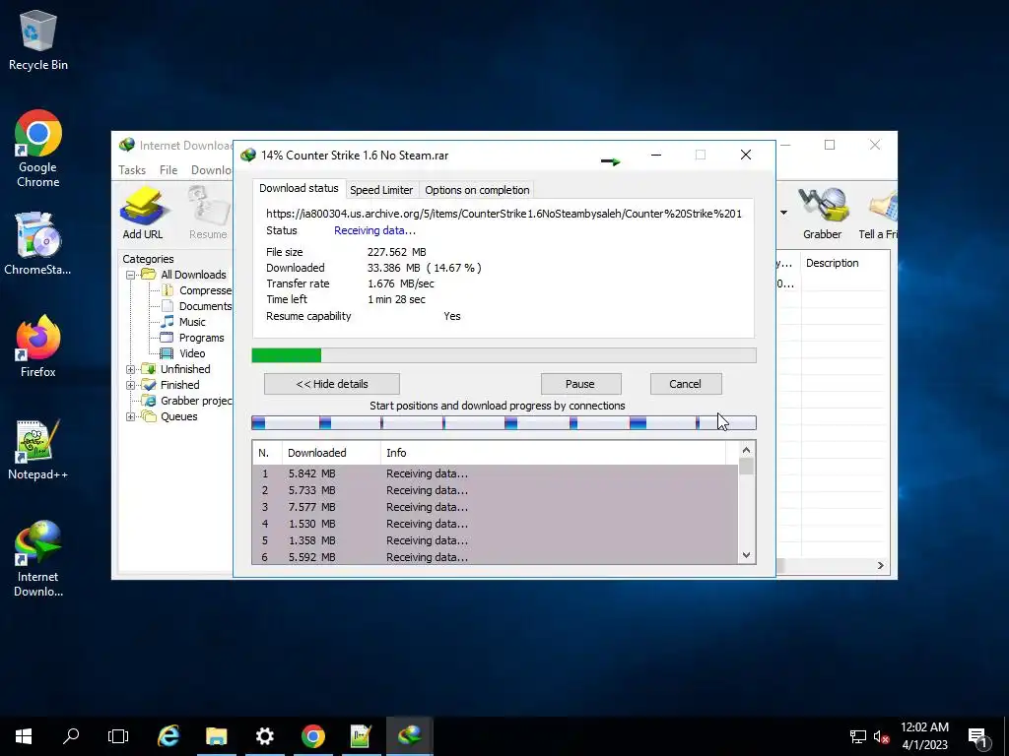Click the Downloaded column header in connections list
The width and height of the screenshot is (1009, 756).
(331, 453)
